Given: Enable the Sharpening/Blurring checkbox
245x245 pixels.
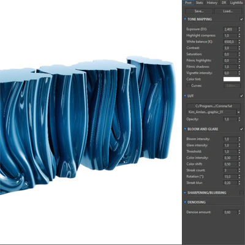Looking at the screenshot, I should coord(241,192).
